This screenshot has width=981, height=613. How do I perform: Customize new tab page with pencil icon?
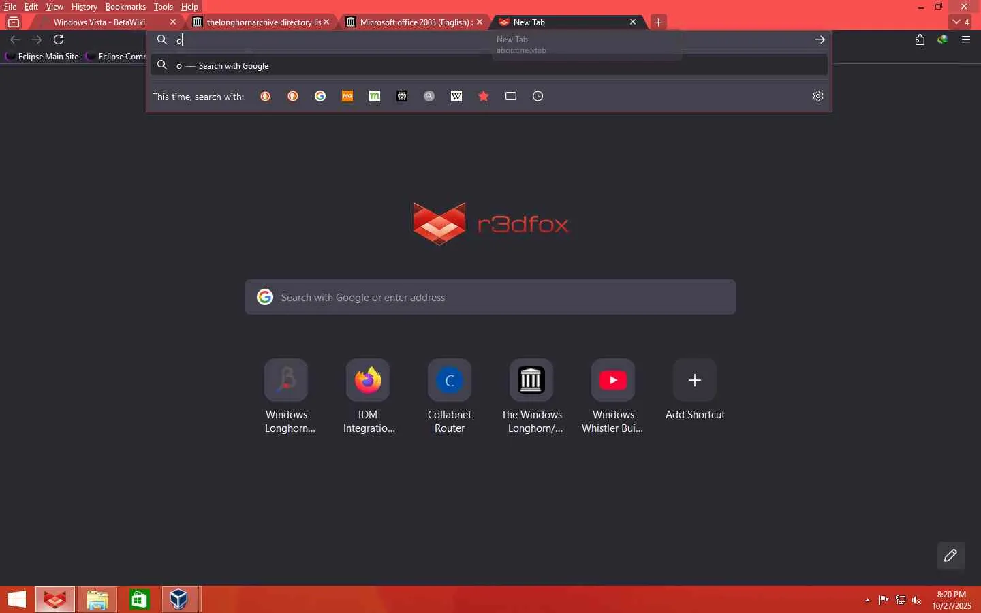pyautogui.click(x=951, y=556)
